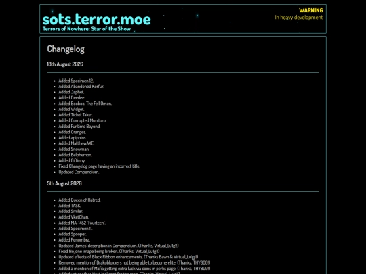Select the Changelog page heading
The image size is (366, 274).
[66, 49]
